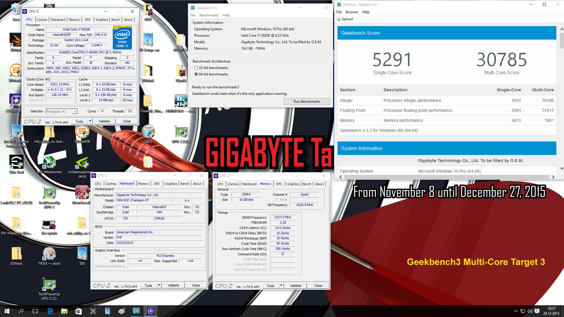Open the MemTweakIt desktop icon

[x=82, y=193]
